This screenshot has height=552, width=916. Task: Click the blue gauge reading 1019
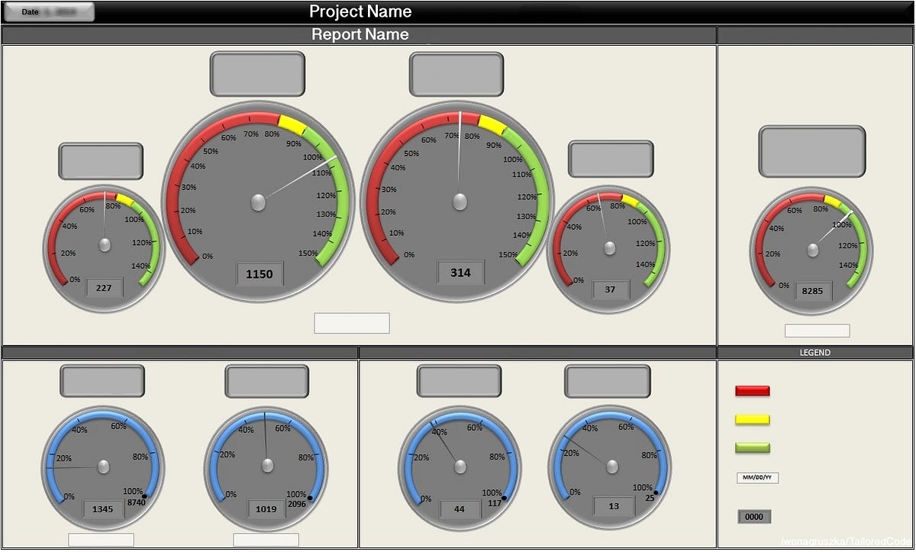pos(266,466)
